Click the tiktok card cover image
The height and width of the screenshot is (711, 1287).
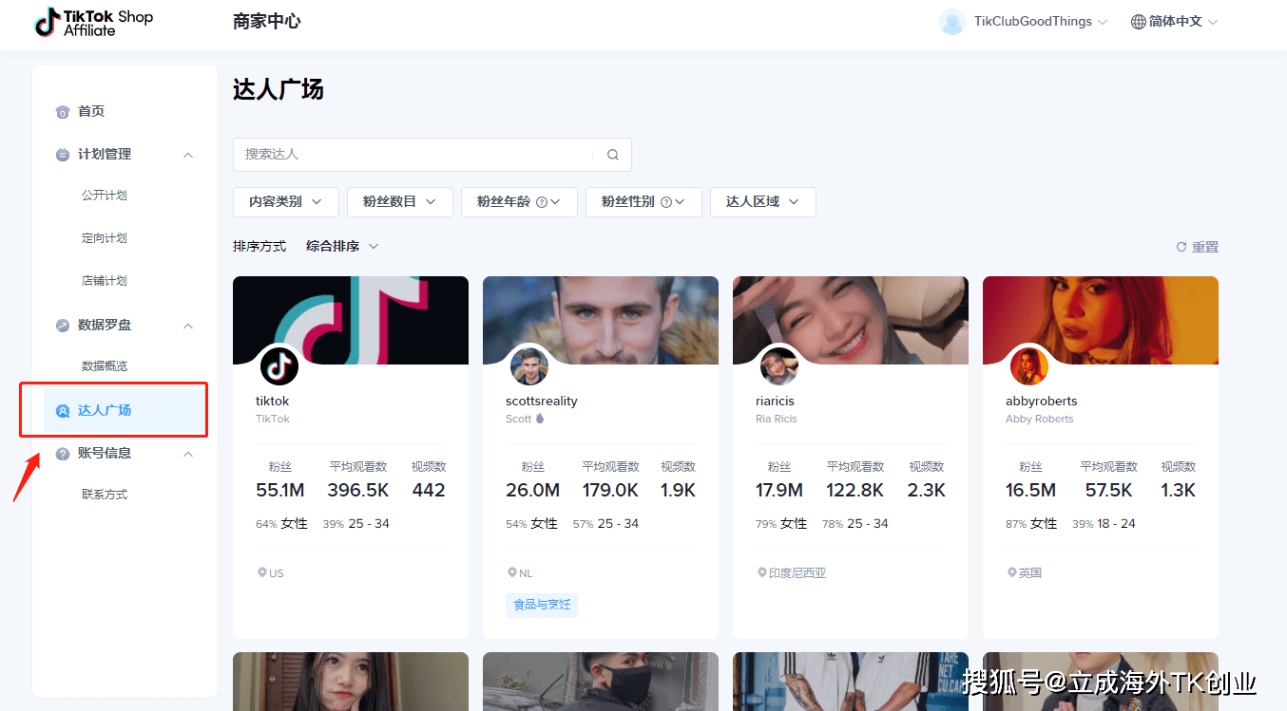[x=351, y=320]
